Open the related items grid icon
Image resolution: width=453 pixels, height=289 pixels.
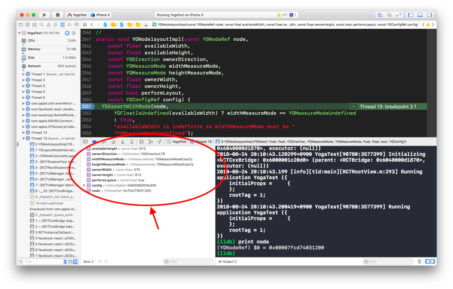84,25
